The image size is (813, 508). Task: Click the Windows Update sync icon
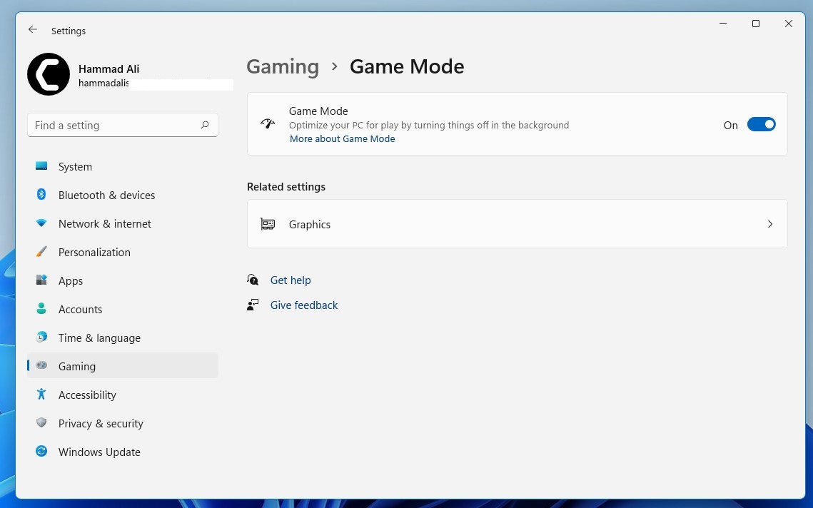tap(41, 452)
